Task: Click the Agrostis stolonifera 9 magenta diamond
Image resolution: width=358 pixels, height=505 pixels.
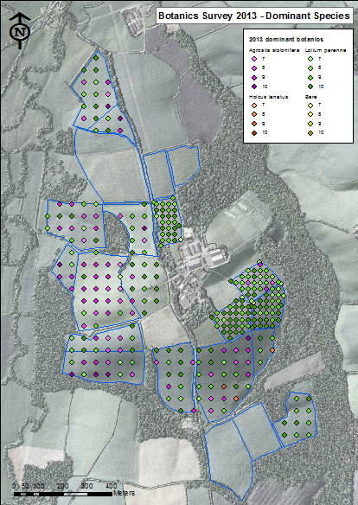Action: (x=254, y=78)
